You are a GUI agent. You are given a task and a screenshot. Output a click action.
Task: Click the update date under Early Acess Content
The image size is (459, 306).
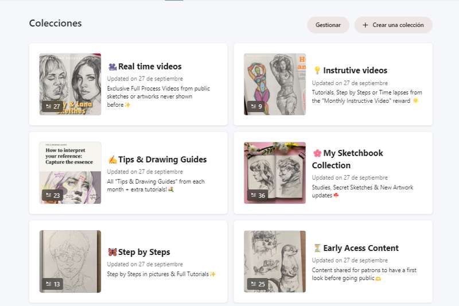350,260
